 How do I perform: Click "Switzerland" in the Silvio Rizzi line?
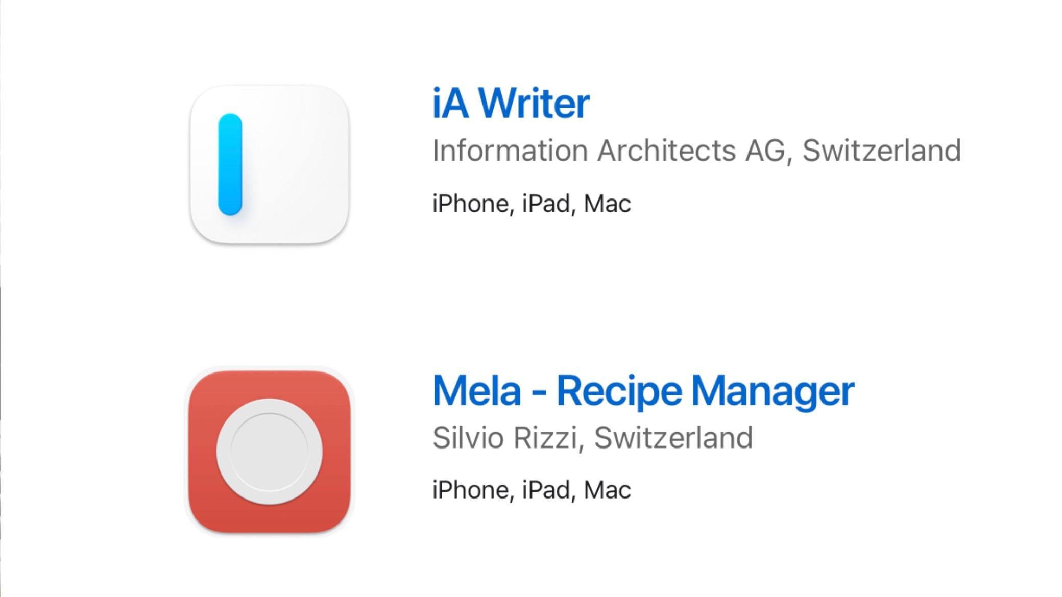(673, 438)
